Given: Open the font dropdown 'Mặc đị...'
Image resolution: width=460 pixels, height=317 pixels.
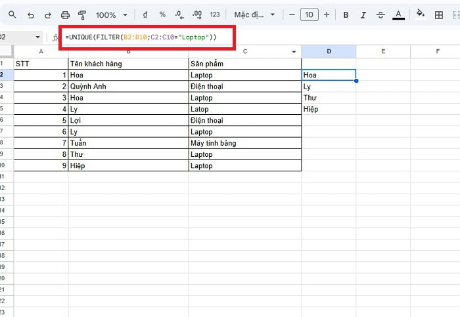Looking at the screenshot, I should [x=254, y=14].
